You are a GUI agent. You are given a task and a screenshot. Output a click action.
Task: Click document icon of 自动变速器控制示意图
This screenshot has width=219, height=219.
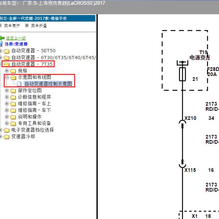pyautogui.click(x=19, y=84)
